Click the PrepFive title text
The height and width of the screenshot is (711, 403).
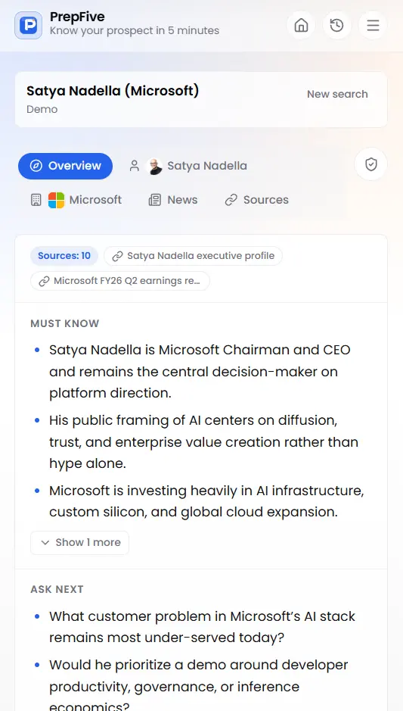(77, 17)
